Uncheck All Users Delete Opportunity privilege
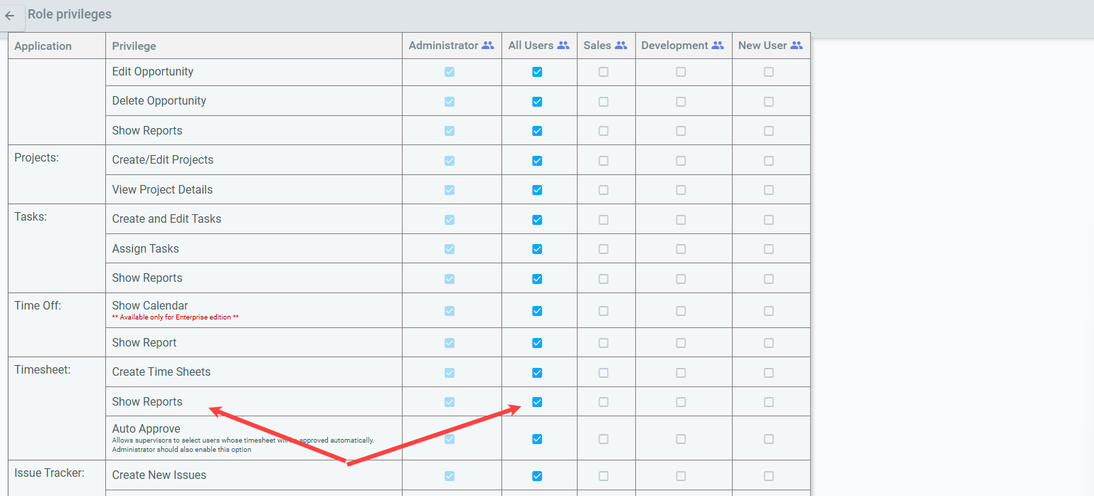 (537, 102)
